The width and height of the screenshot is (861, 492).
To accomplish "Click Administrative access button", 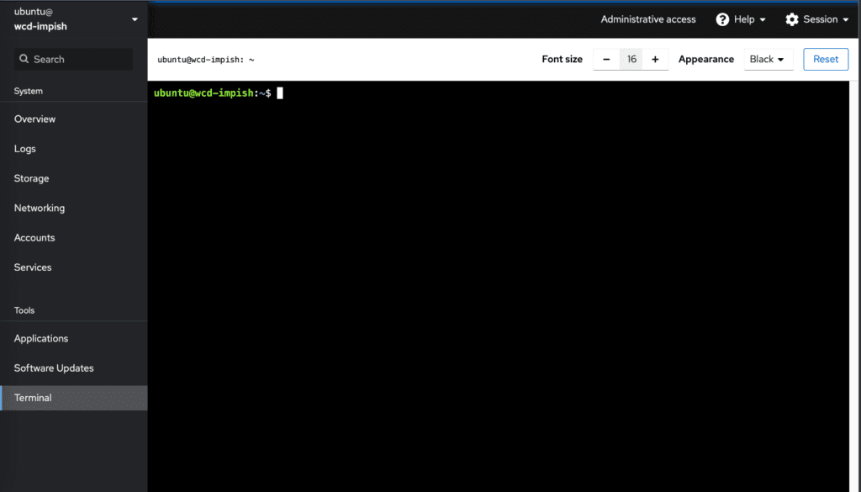I will click(x=648, y=19).
